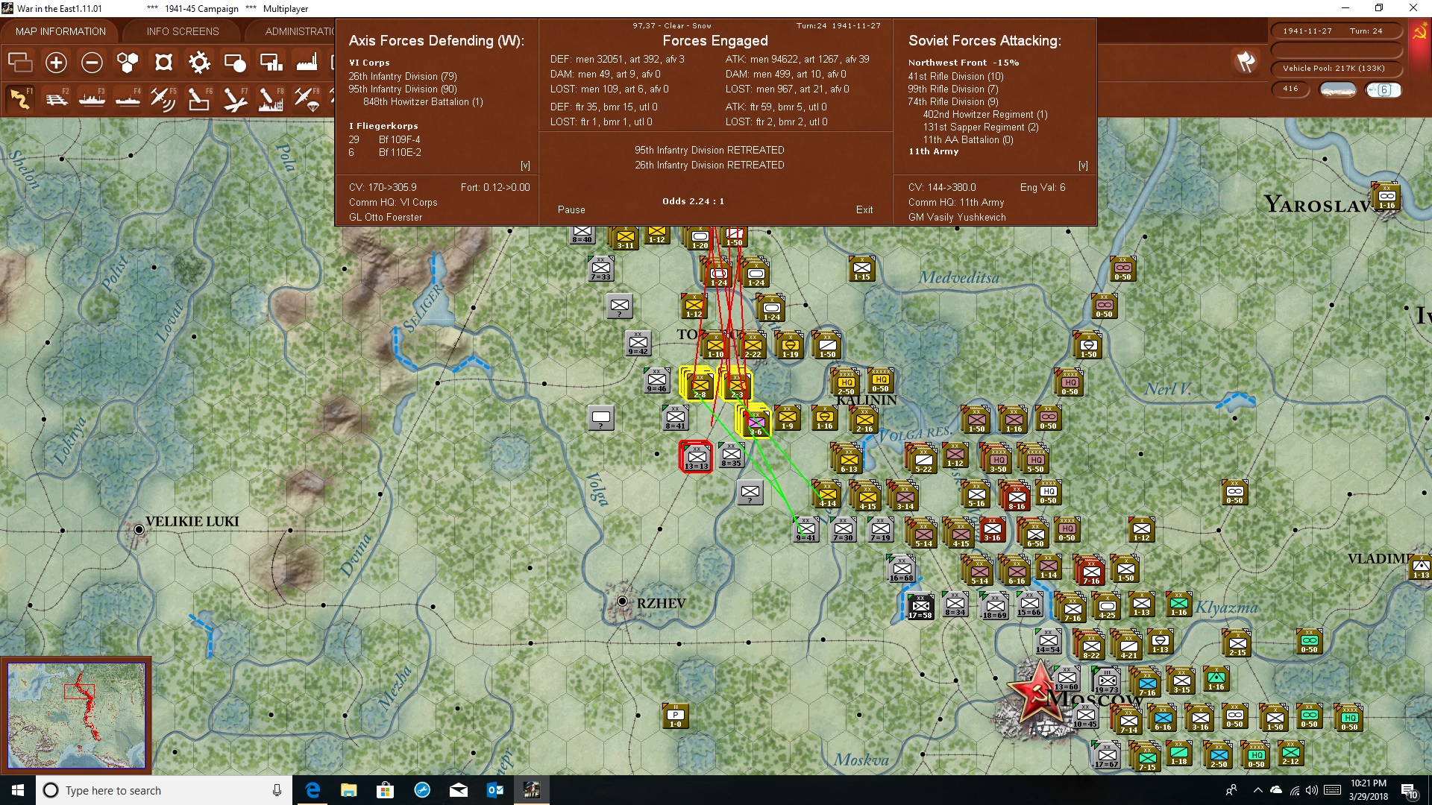Image resolution: width=1432 pixels, height=805 pixels.
Task: Select the P 1-0 partisan counter
Action: [x=676, y=716]
